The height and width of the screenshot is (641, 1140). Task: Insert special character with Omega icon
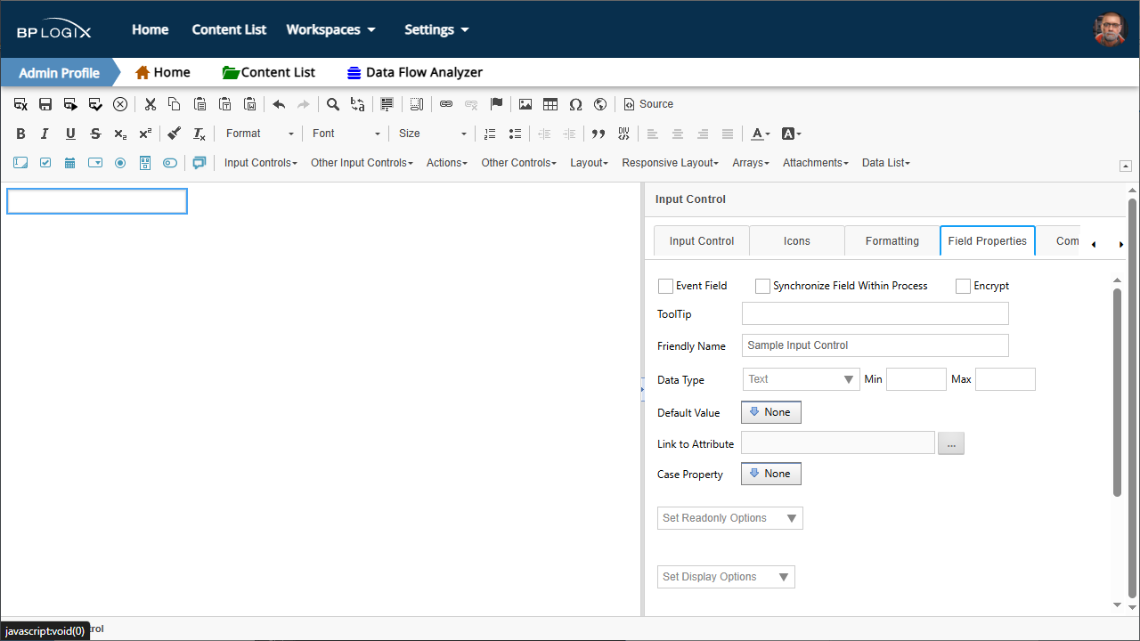[x=575, y=104]
